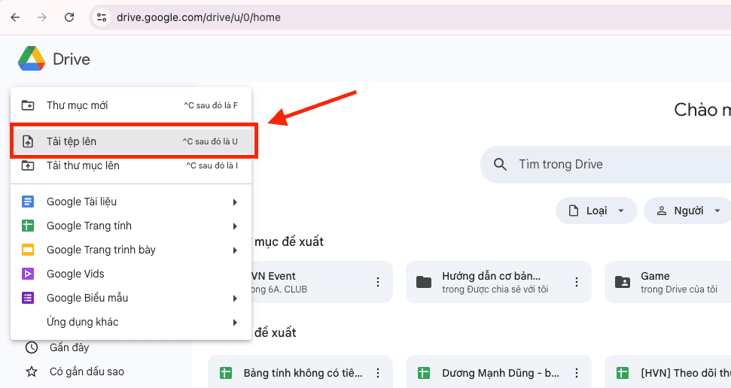Viewport: 731px width, 388px height.
Task: Click the purple Google Vids icon
Action: (x=28, y=274)
